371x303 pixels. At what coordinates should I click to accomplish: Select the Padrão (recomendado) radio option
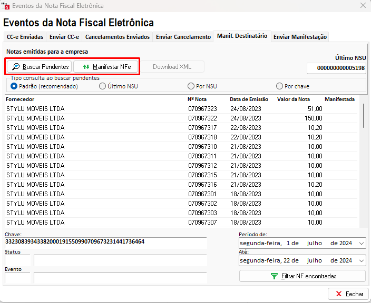[x=14, y=86]
